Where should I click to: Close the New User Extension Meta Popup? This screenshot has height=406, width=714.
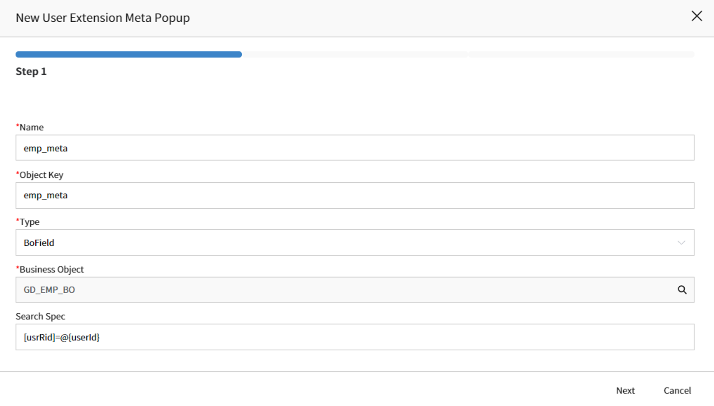pos(697,16)
